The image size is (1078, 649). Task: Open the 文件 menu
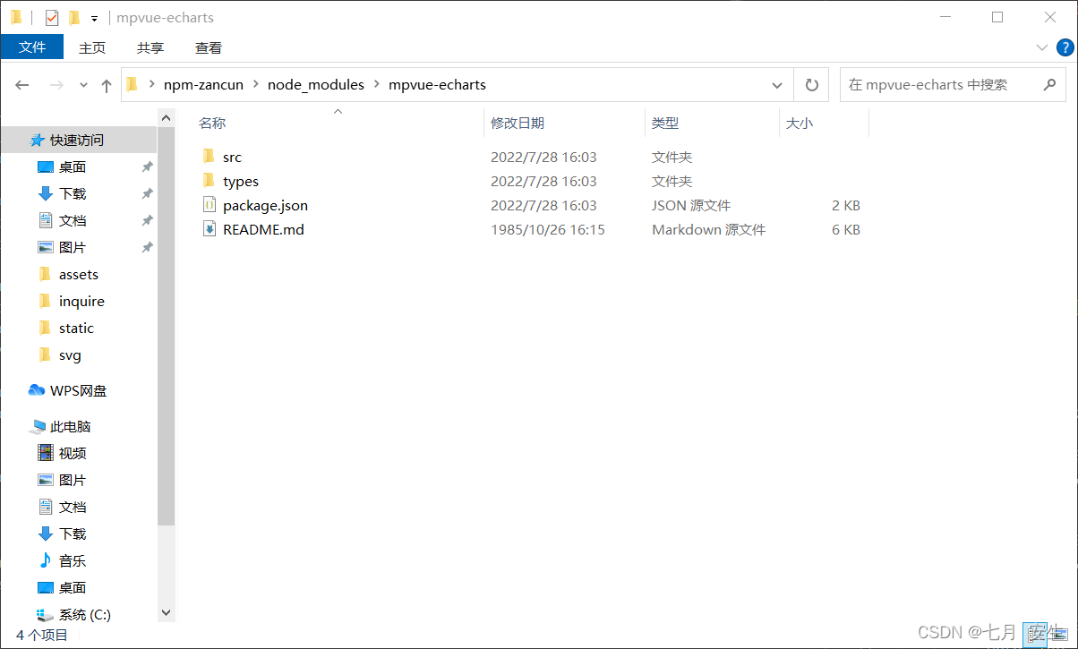[x=32, y=47]
